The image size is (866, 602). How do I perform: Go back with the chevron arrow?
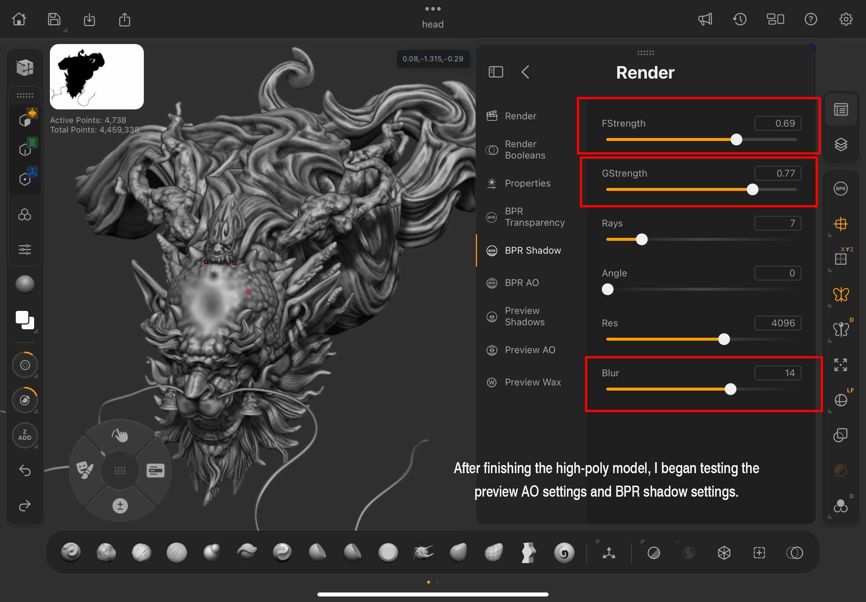point(525,72)
